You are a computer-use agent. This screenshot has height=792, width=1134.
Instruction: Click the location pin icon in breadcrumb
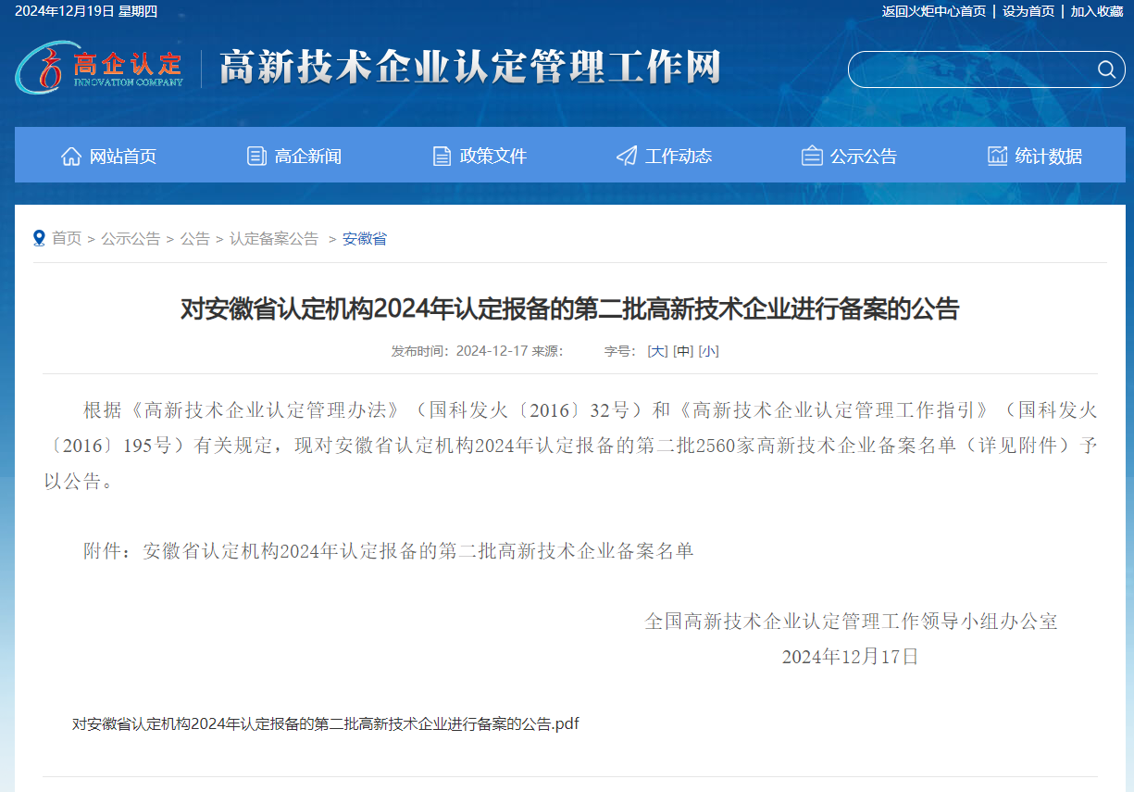[x=39, y=238]
